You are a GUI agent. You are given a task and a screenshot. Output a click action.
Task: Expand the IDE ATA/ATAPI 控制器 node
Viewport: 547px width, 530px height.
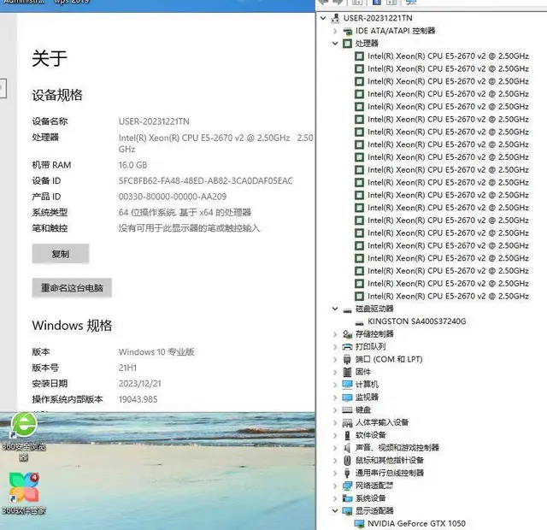tap(335, 31)
